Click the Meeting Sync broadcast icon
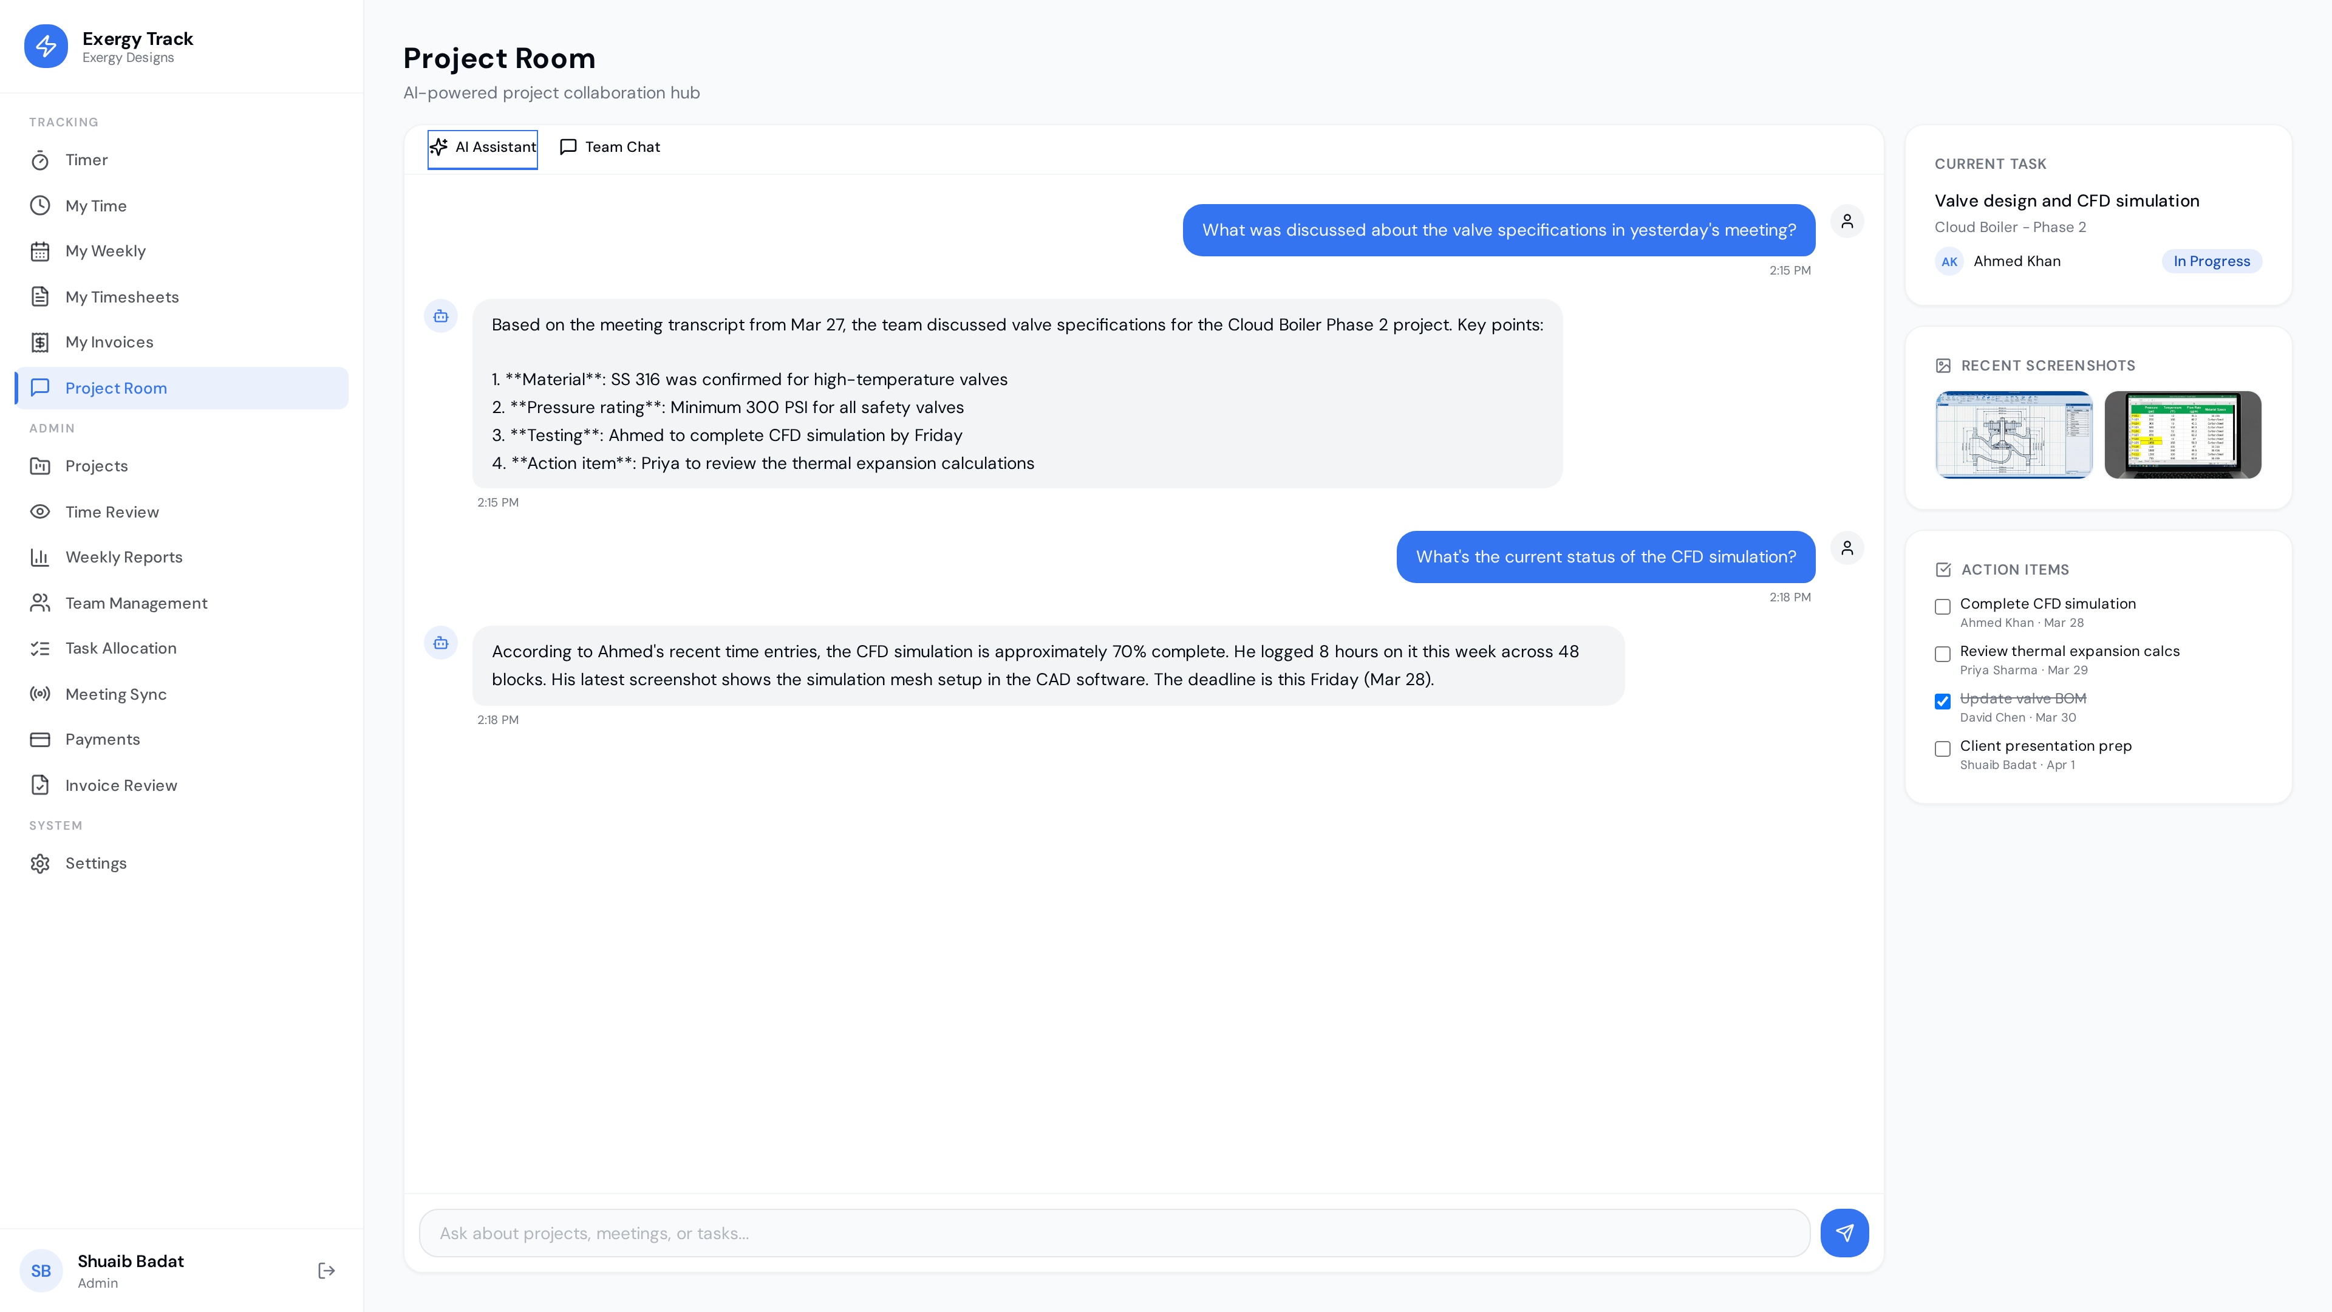Viewport: 2332px width, 1312px height. click(40, 694)
